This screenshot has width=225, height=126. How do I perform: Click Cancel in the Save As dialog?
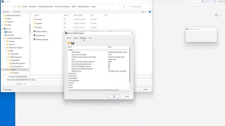(x=145, y=89)
